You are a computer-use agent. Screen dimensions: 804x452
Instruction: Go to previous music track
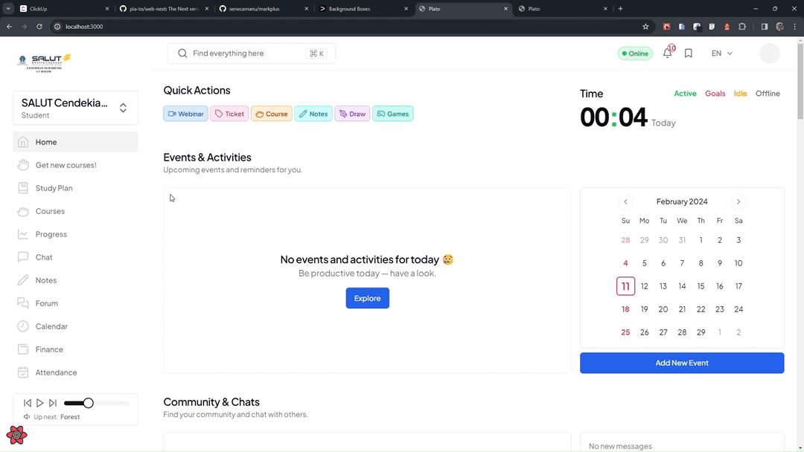(28, 403)
